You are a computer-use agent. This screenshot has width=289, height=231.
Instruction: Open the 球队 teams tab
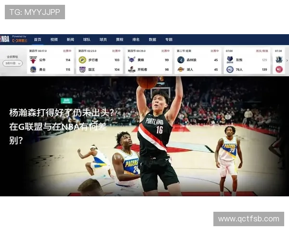87,39
